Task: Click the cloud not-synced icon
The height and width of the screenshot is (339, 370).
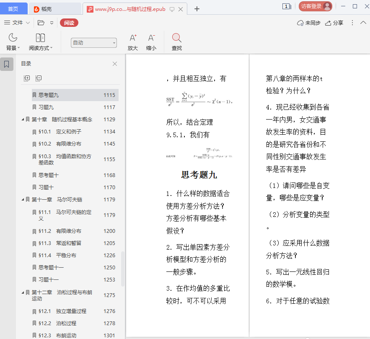Action: [x=300, y=23]
